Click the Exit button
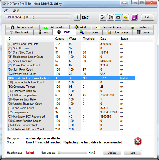 click(147, 17)
